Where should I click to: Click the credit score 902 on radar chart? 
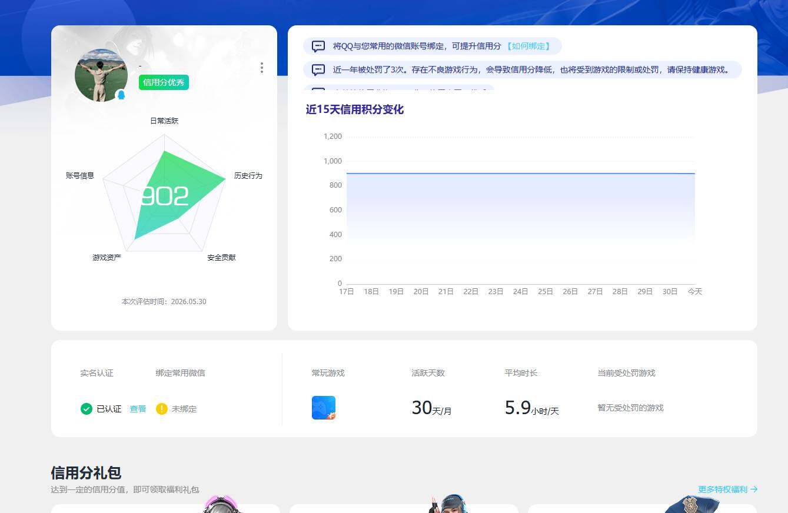click(x=165, y=196)
